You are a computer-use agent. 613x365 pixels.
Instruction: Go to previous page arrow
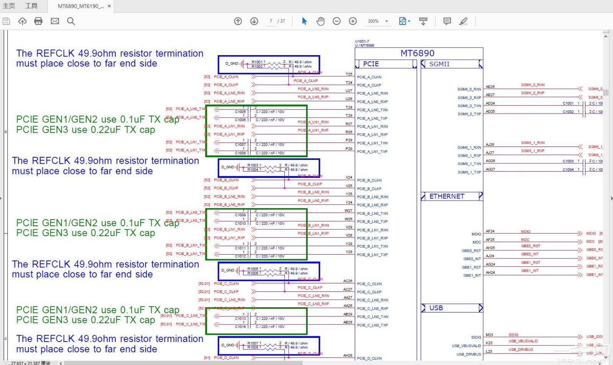pos(238,21)
